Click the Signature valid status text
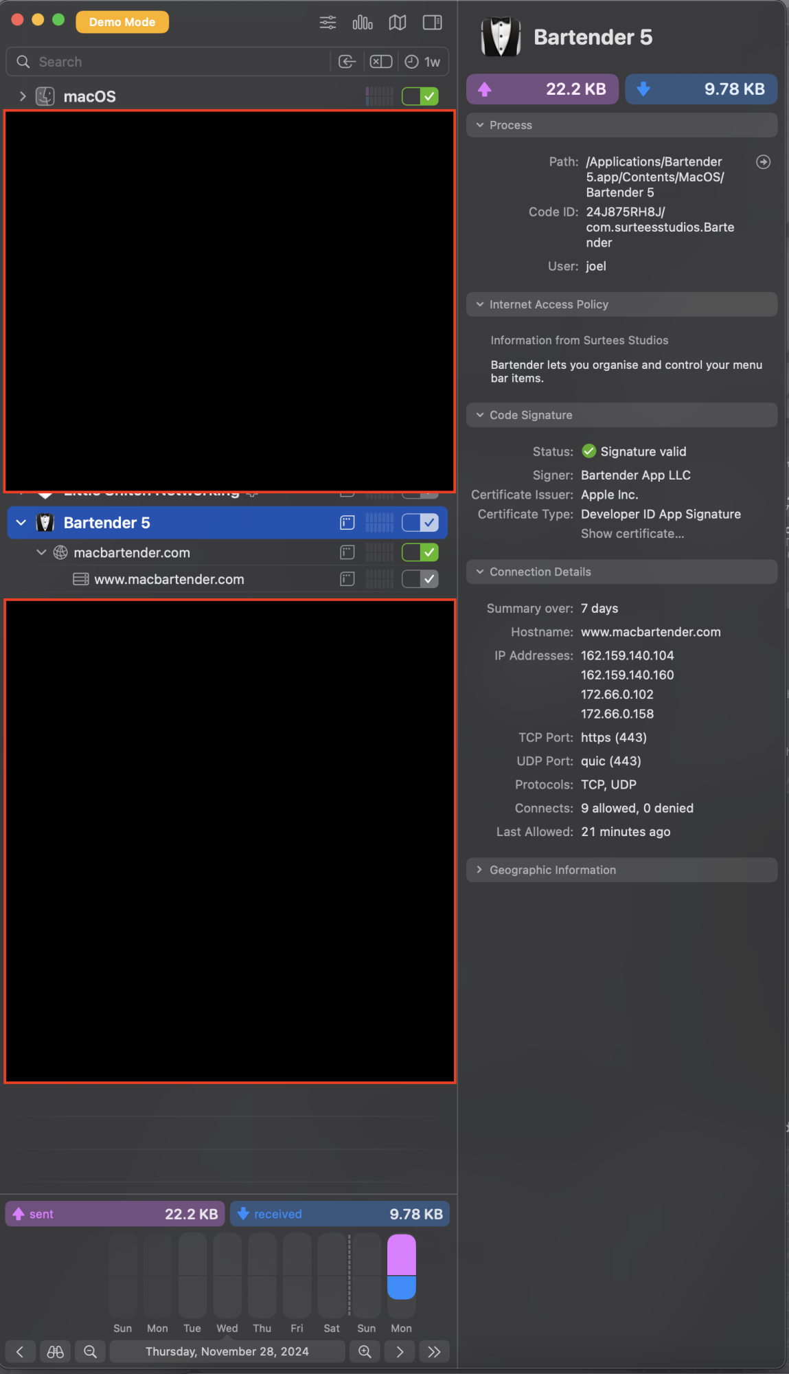This screenshot has width=789, height=1374. 643,451
